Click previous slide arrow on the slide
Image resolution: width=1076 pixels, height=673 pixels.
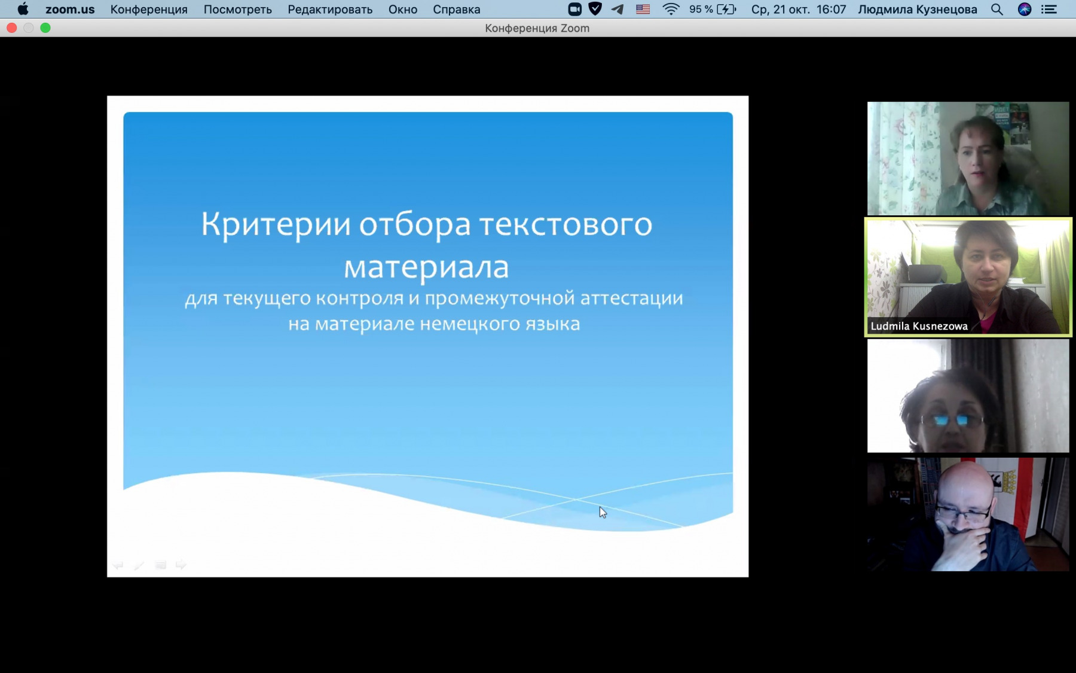tap(118, 565)
